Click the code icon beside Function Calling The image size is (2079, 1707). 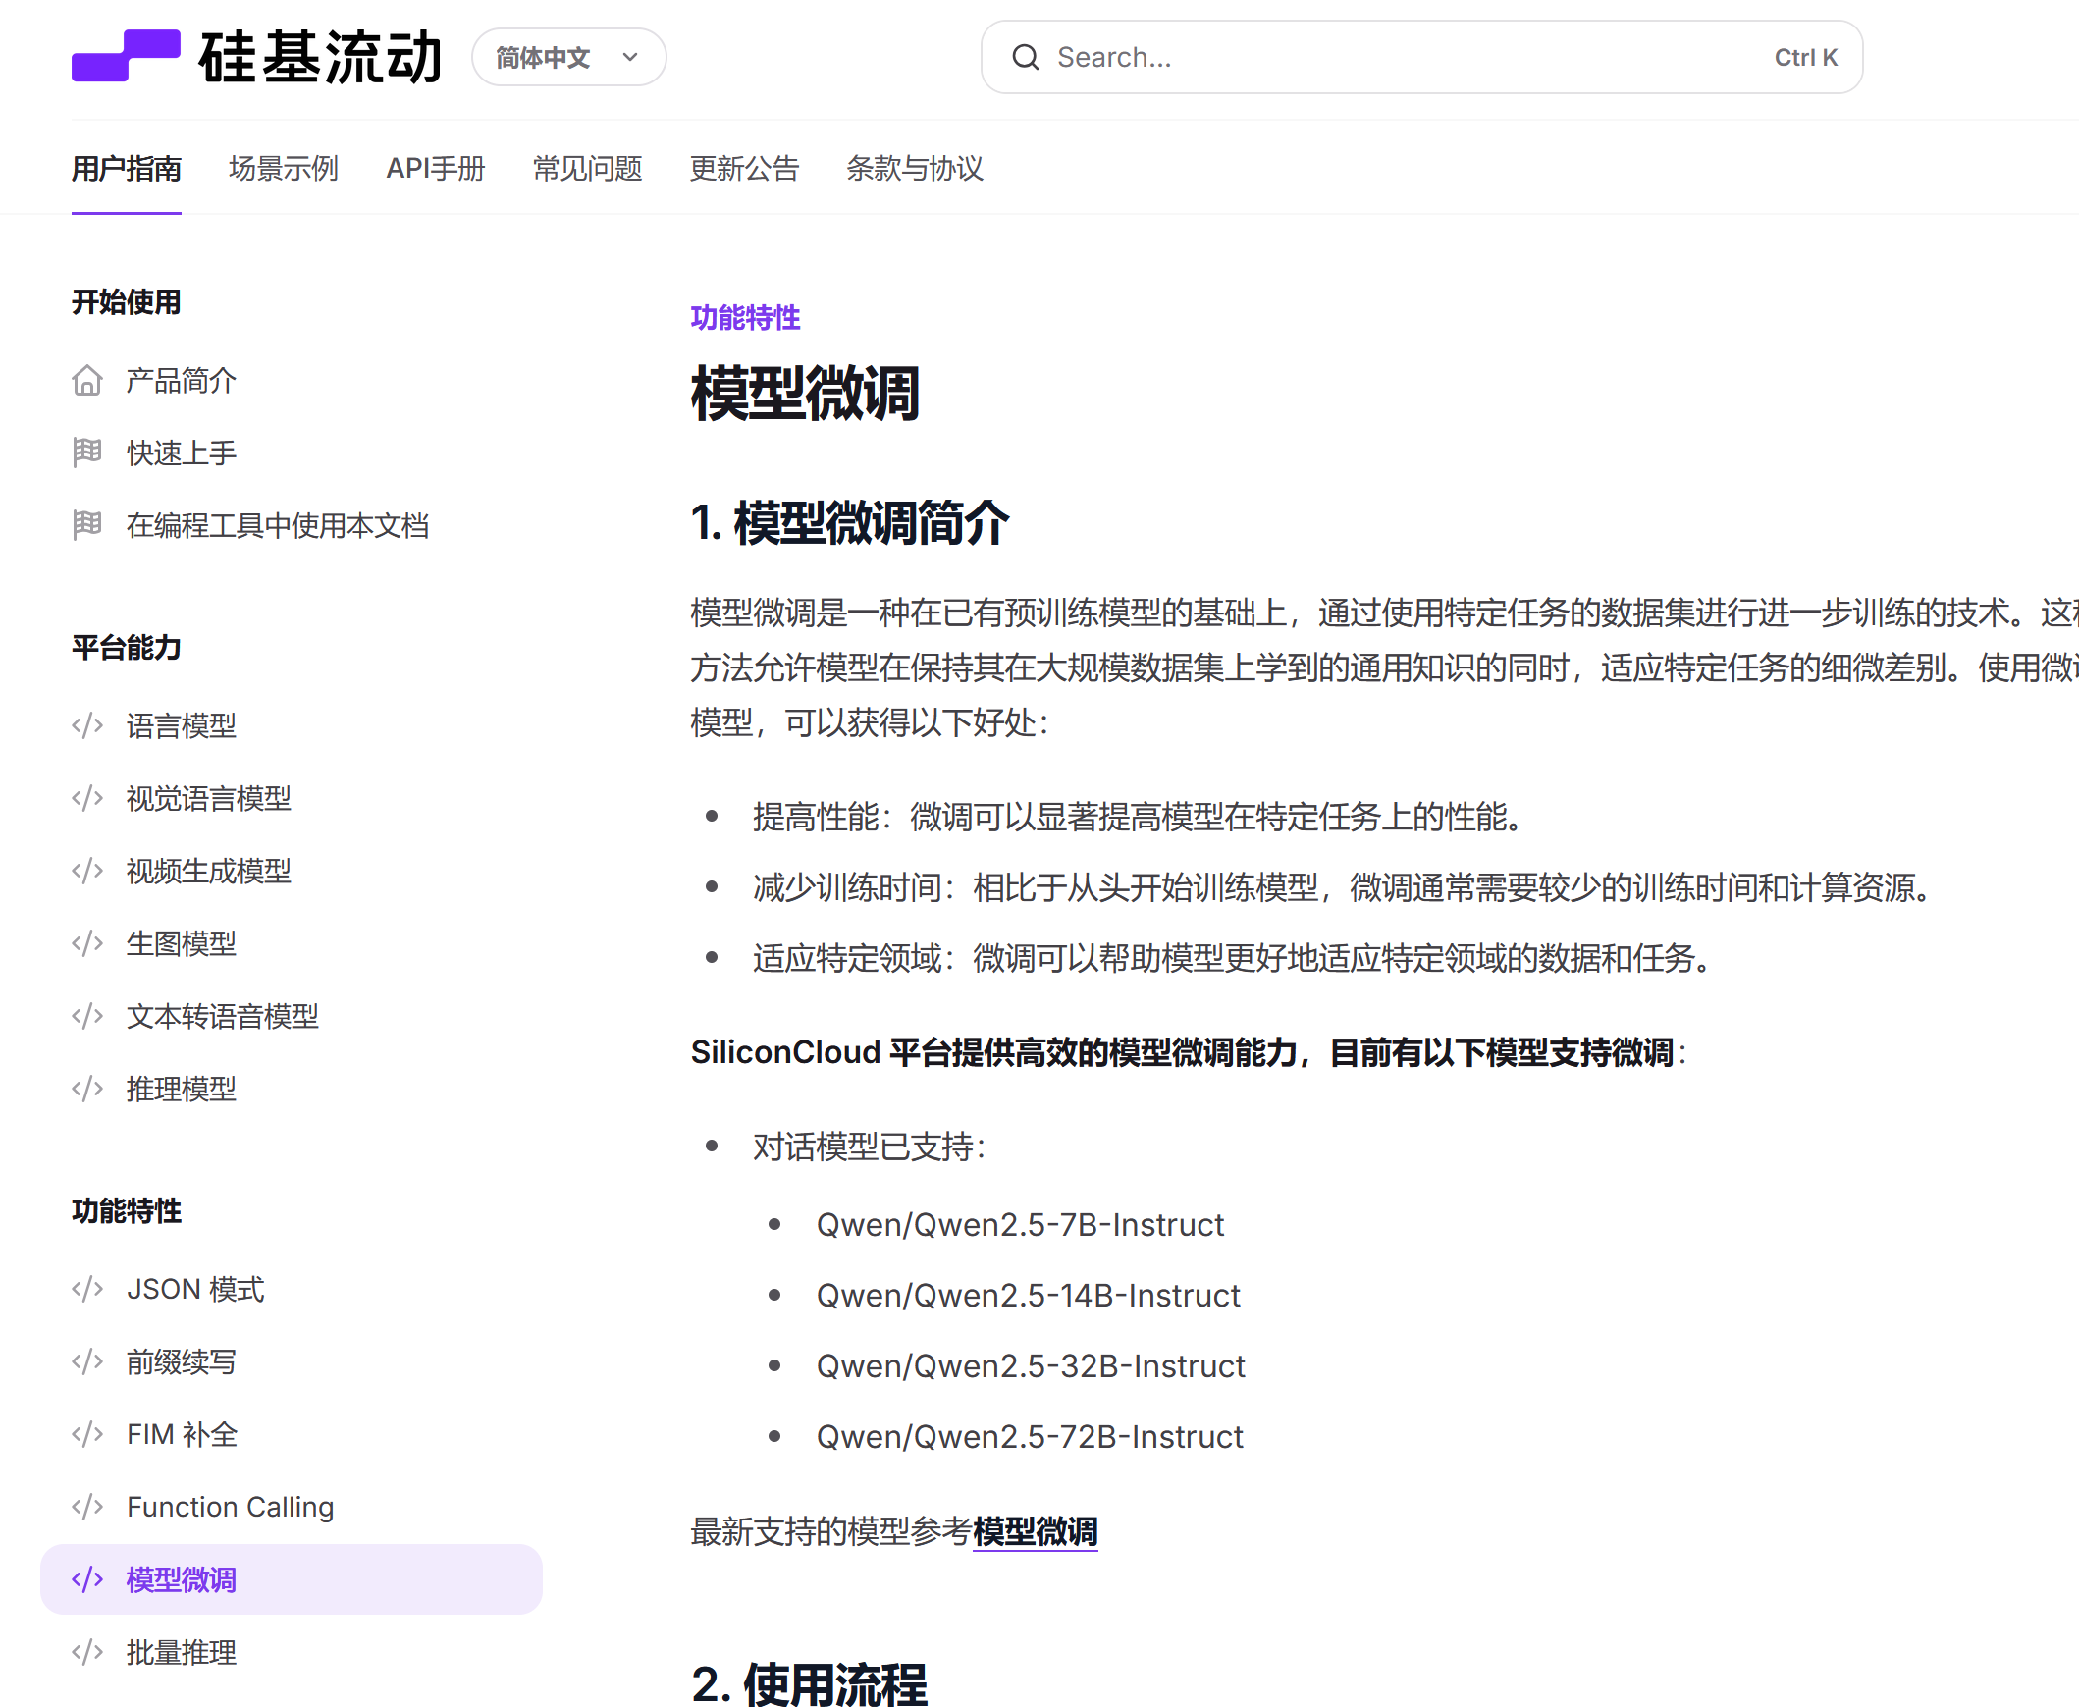pos(87,1507)
